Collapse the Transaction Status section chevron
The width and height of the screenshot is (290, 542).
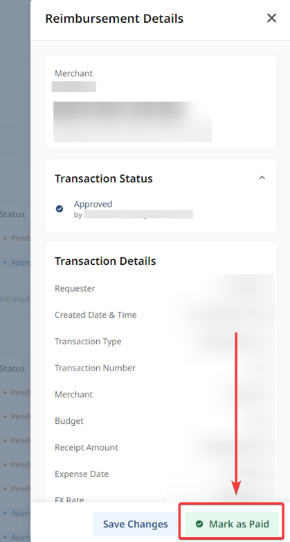click(262, 178)
